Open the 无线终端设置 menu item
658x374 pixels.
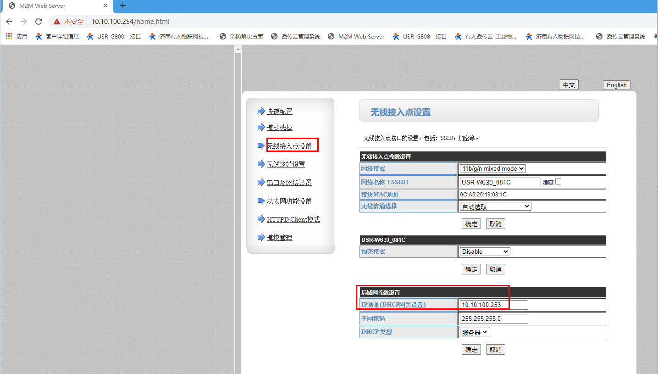pyautogui.click(x=286, y=164)
